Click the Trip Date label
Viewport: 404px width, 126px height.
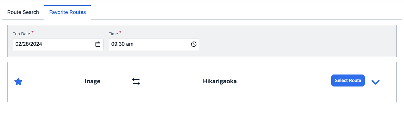[21, 34]
